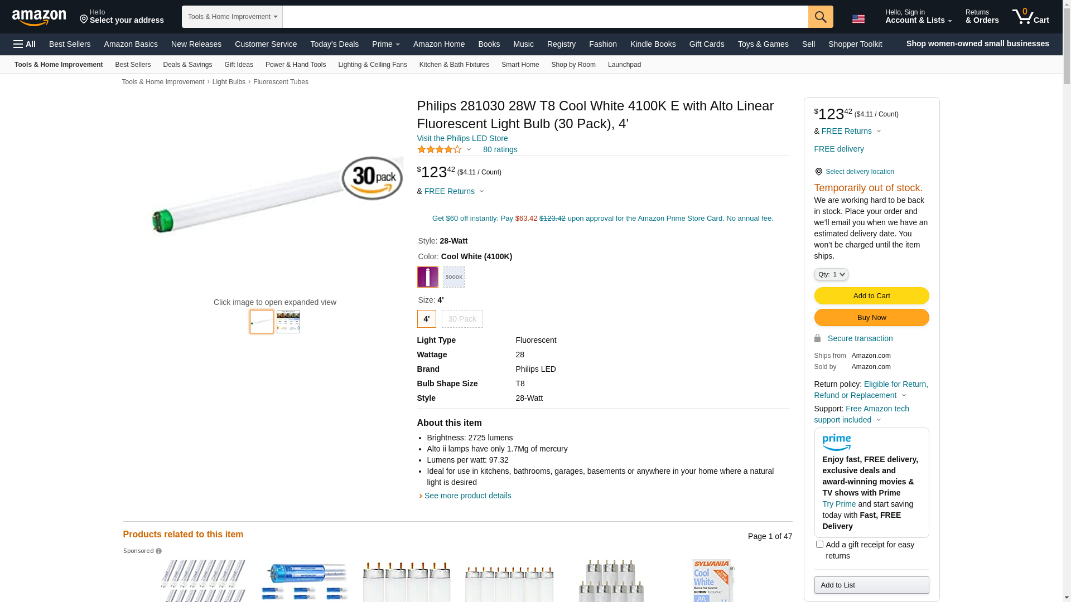Click the search magnifier button

pyautogui.click(x=820, y=17)
